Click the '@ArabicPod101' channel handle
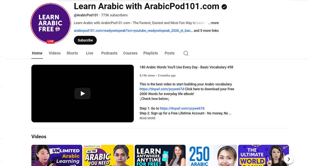 86,15
